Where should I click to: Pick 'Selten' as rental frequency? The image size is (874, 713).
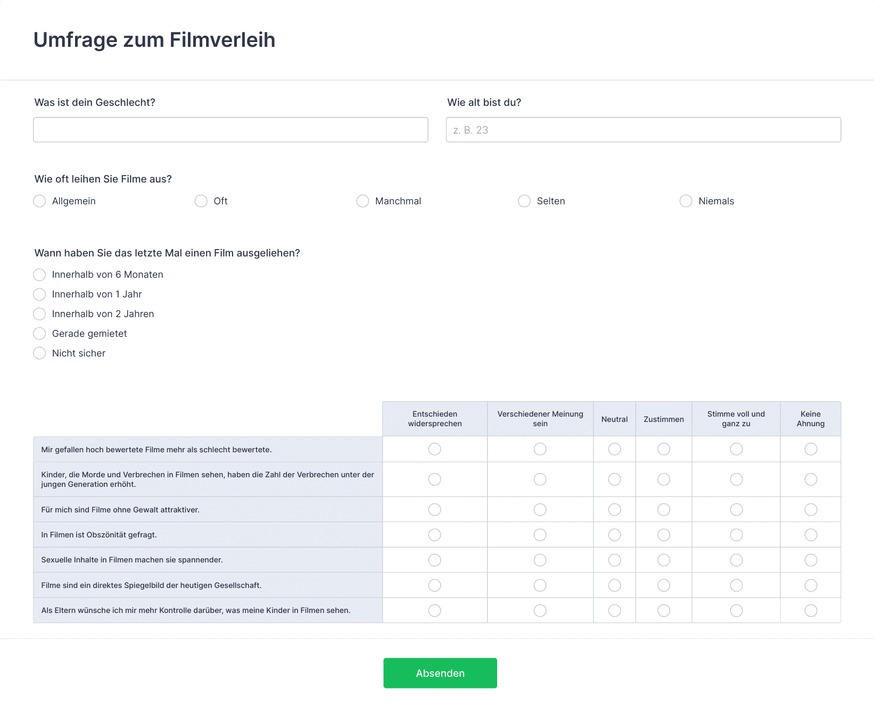tap(524, 201)
